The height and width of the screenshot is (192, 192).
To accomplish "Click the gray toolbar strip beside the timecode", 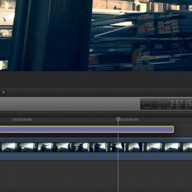I will pyautogui.click(x=69, y=104).
